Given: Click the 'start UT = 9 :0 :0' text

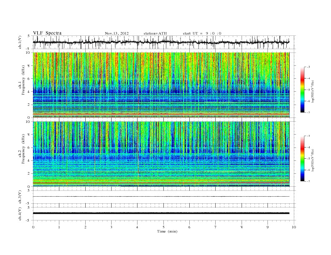Looking at the screenshot, I should (x=202, y=33).
